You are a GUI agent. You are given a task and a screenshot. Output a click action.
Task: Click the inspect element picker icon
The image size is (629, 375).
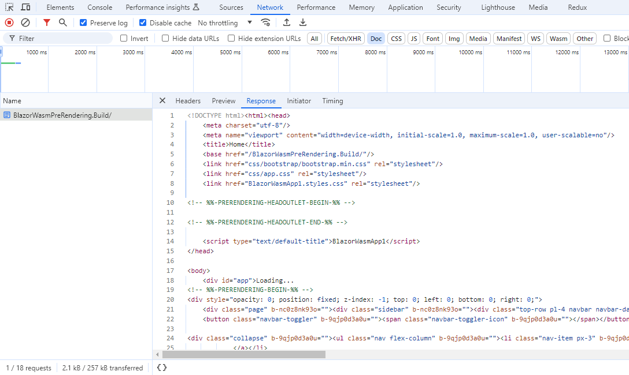(x=10, y=7)
